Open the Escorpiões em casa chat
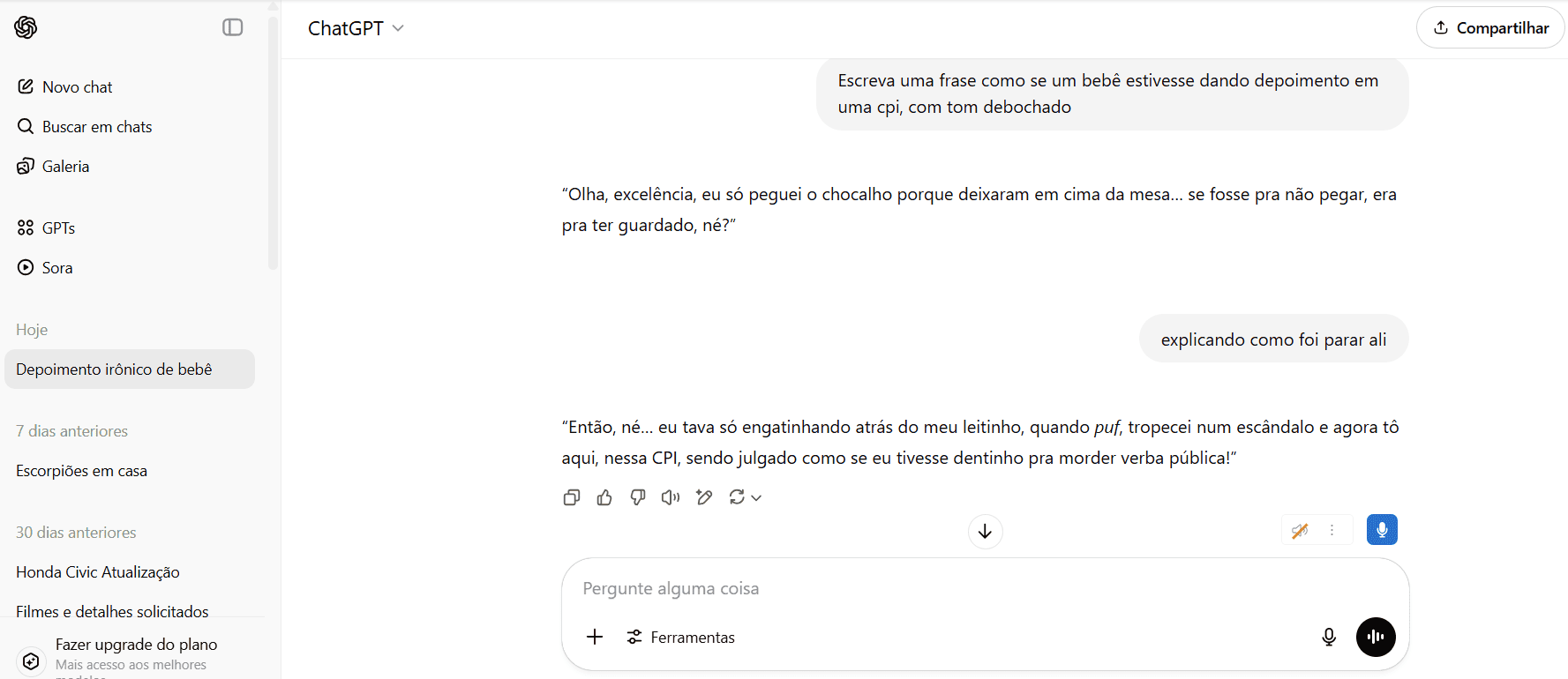This screenshot has height=679, width=1568. coord(81,471)
